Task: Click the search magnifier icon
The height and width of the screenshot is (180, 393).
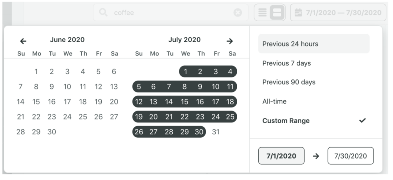Action: [103, 13]
